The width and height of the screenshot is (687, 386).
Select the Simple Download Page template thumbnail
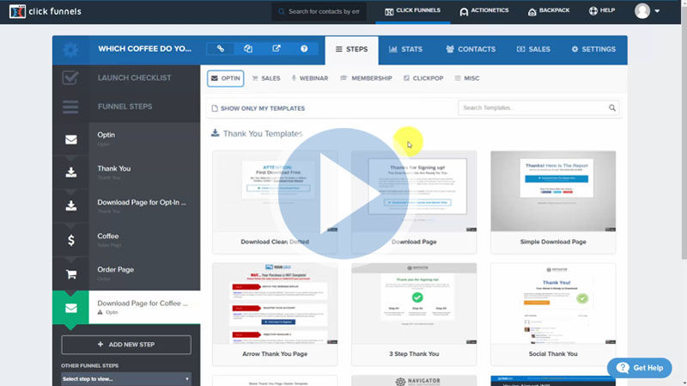coord(553,191)
